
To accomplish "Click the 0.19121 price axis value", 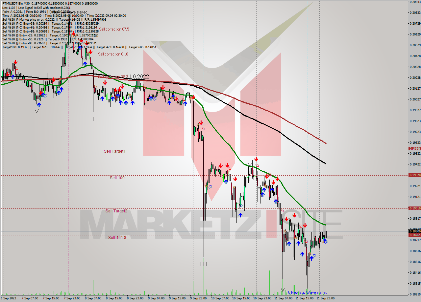I will coord(415,197).
